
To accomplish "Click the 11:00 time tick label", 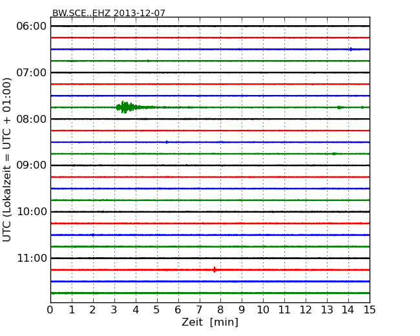I will pyautogui.click(x=32, y=258).
